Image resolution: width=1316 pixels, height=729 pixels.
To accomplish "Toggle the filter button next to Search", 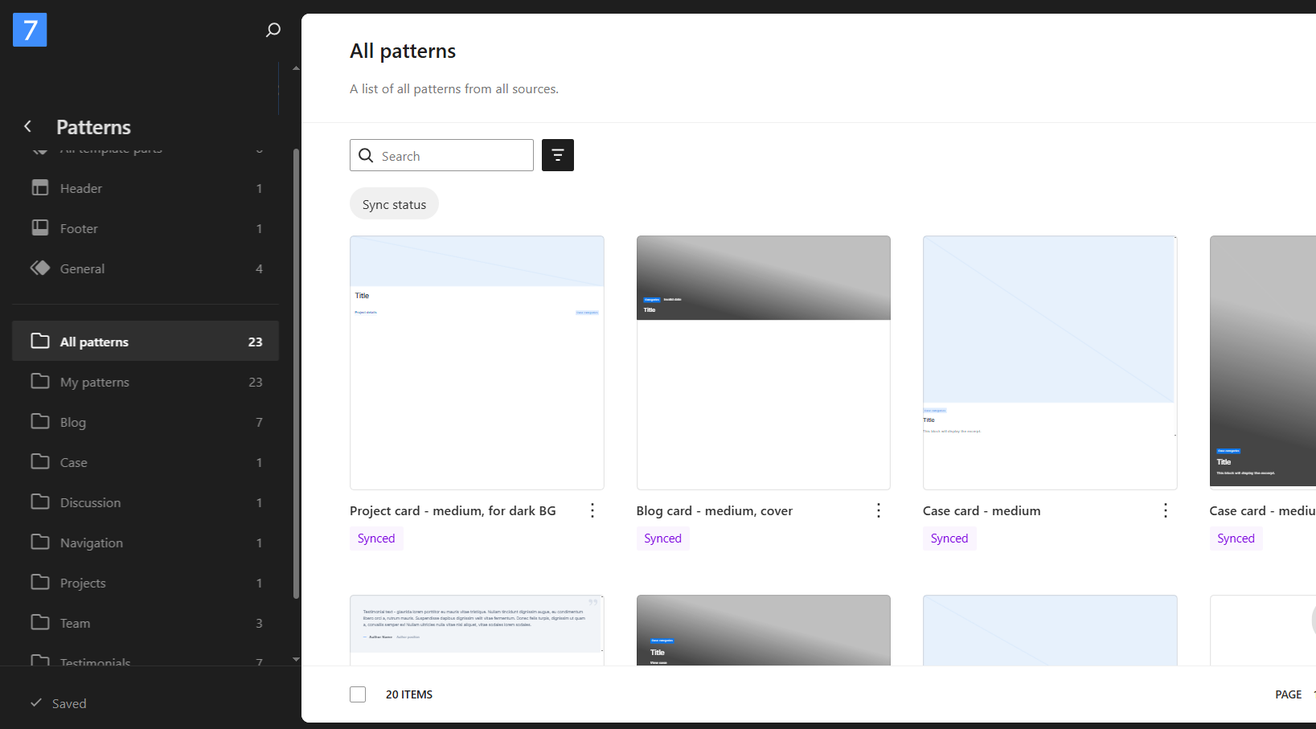I will tap(557, 155).
